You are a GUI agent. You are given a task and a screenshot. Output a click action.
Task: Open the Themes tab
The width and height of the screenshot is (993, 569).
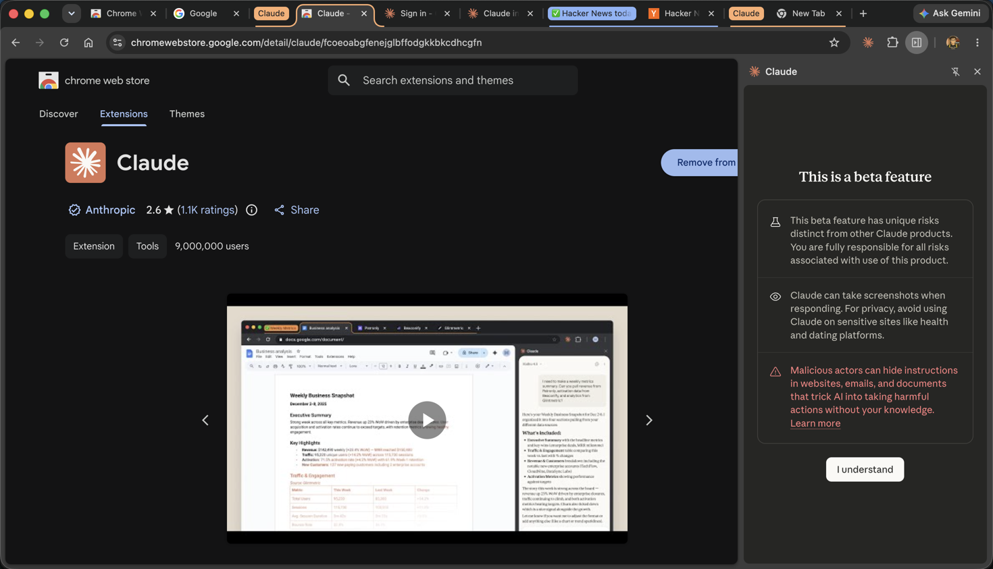tap(187, 114)
